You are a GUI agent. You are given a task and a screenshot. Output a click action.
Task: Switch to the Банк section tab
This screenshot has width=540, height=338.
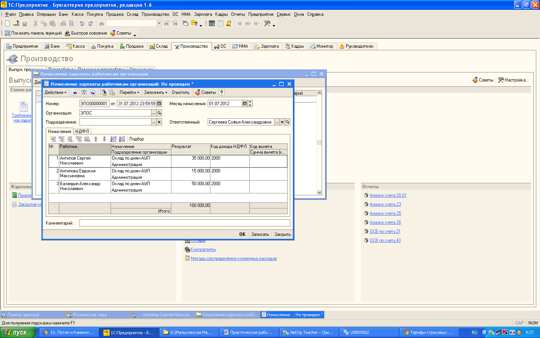pos(52,46)
